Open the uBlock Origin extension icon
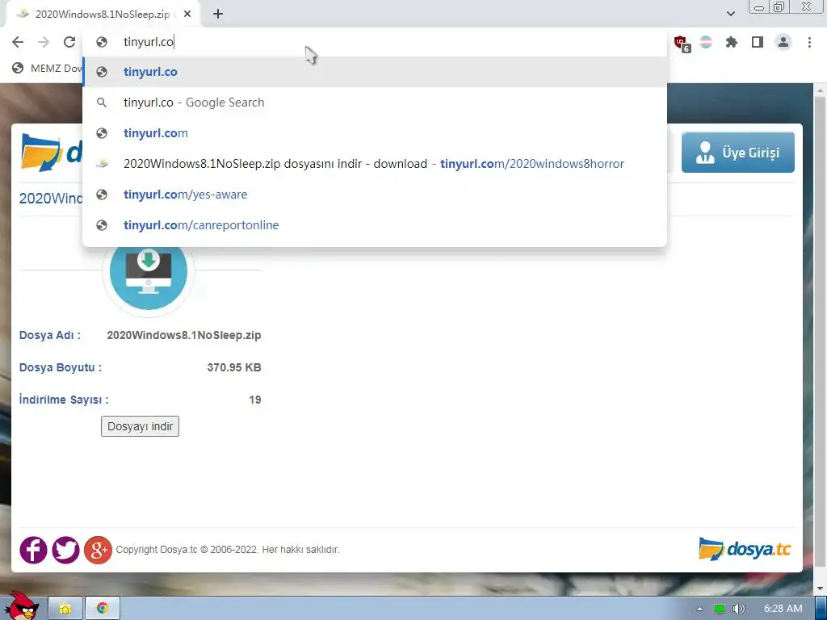 pyautogui.click(x=681, y=43)
